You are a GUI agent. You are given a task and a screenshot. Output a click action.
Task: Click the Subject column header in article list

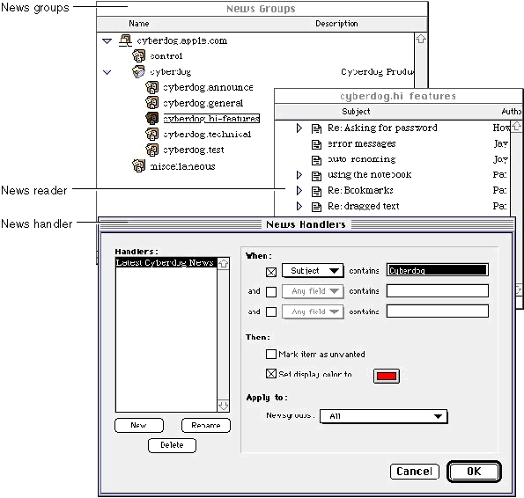point(356,112)
